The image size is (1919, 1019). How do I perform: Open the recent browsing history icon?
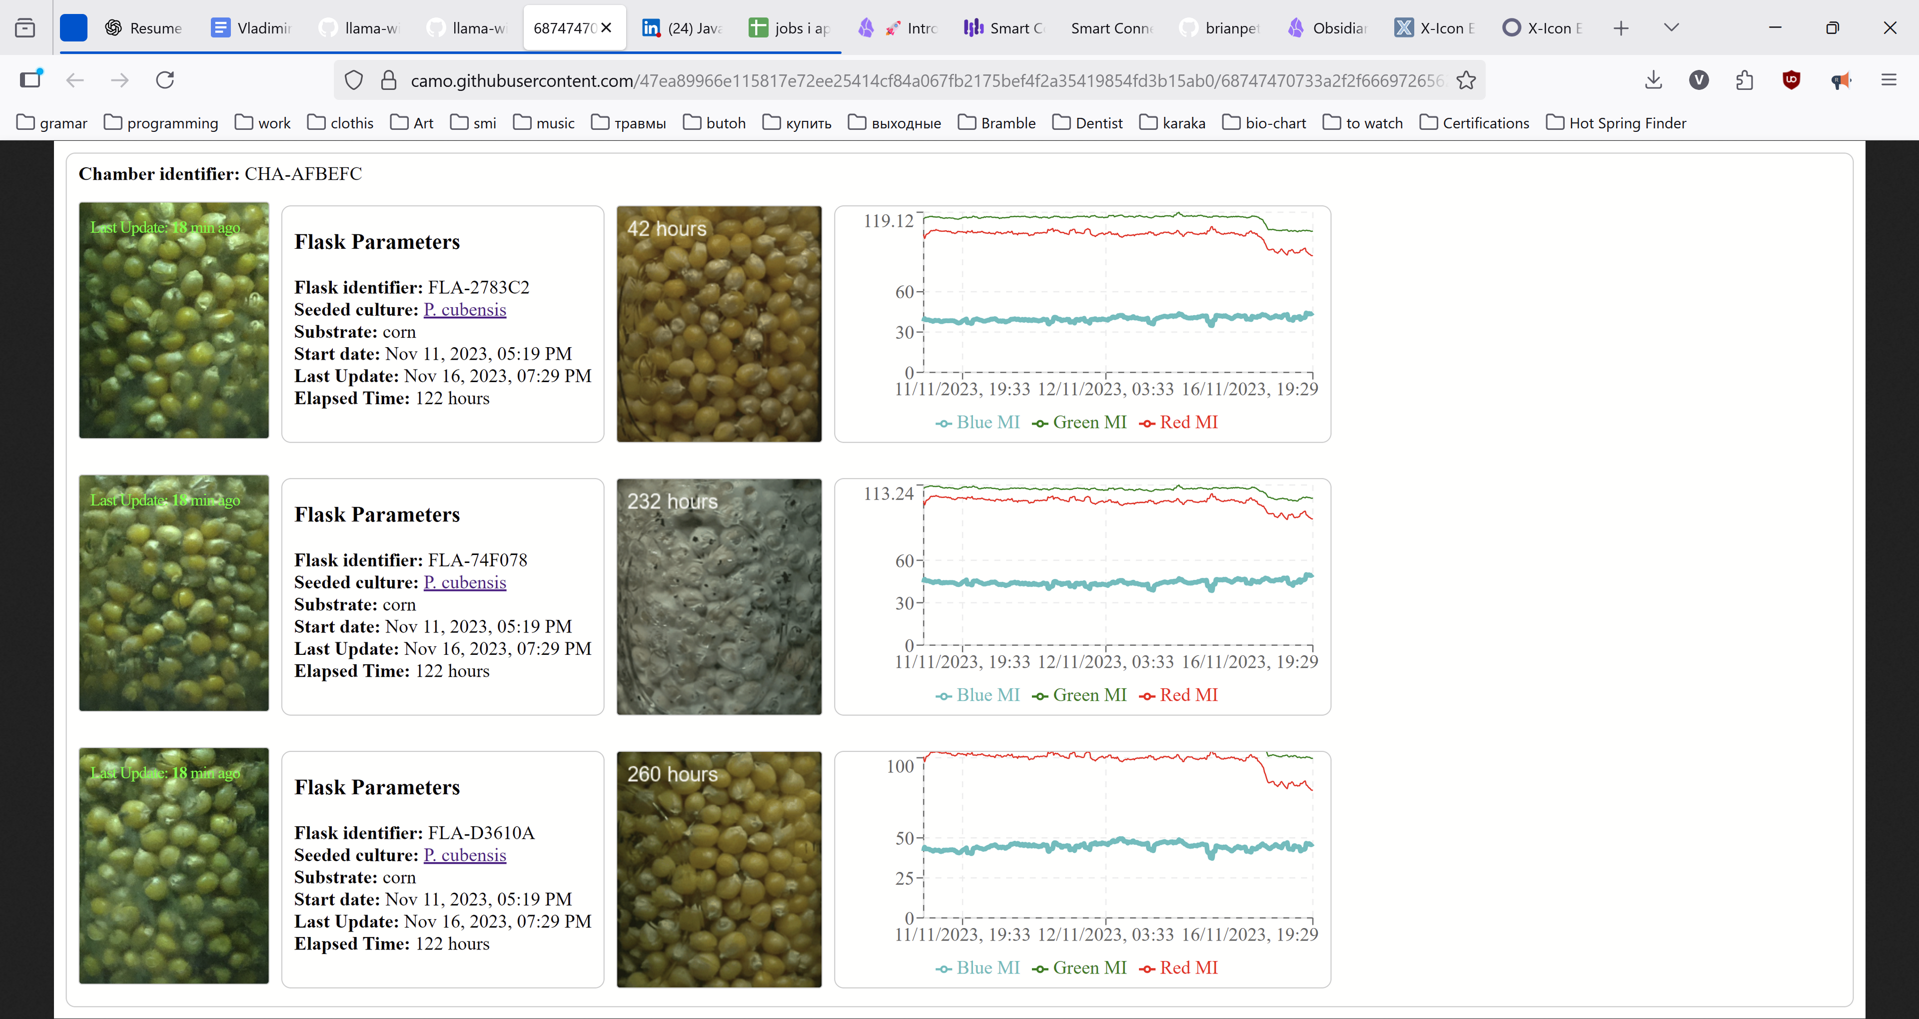click(x=24, y=28)
